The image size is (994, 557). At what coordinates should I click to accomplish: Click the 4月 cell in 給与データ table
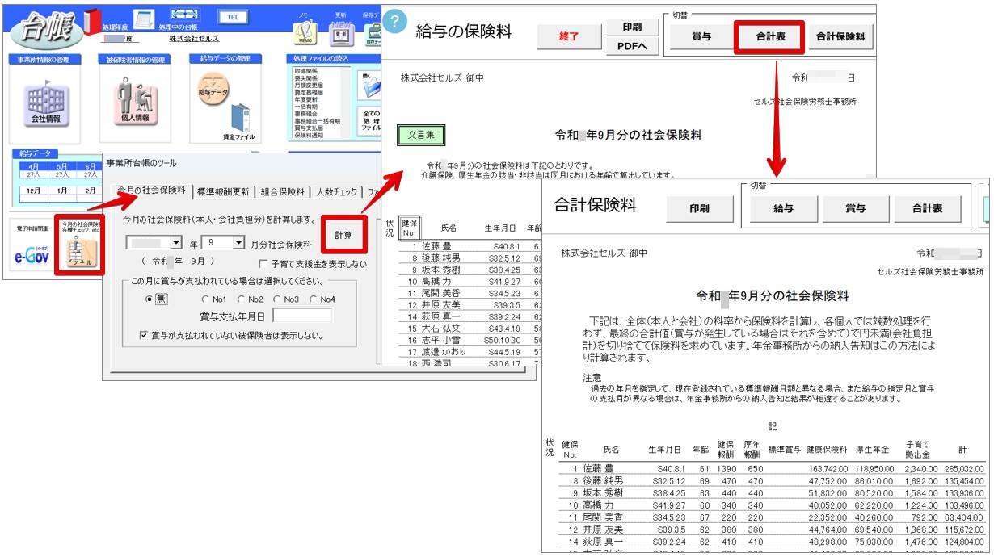click(x=34, y=165)
